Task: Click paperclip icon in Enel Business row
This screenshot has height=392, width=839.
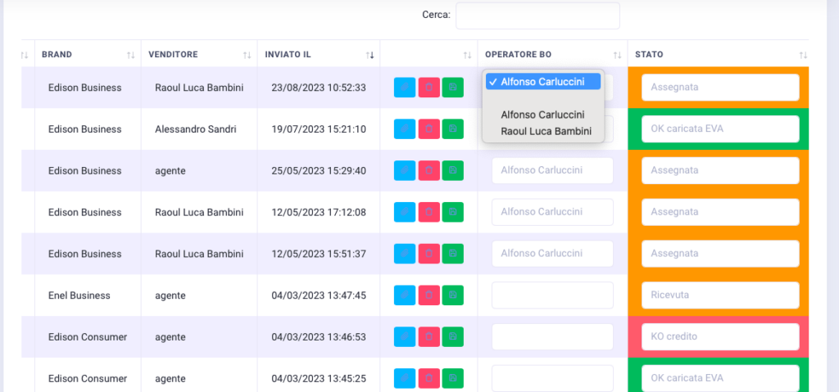Action: coord(405,295)
